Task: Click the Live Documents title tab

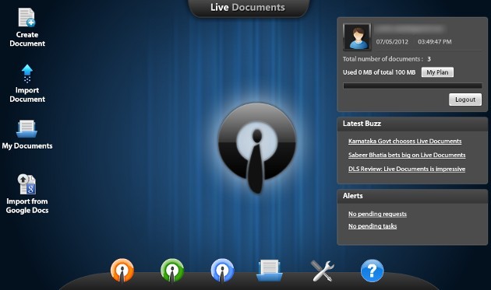Action: coord(248,8)
